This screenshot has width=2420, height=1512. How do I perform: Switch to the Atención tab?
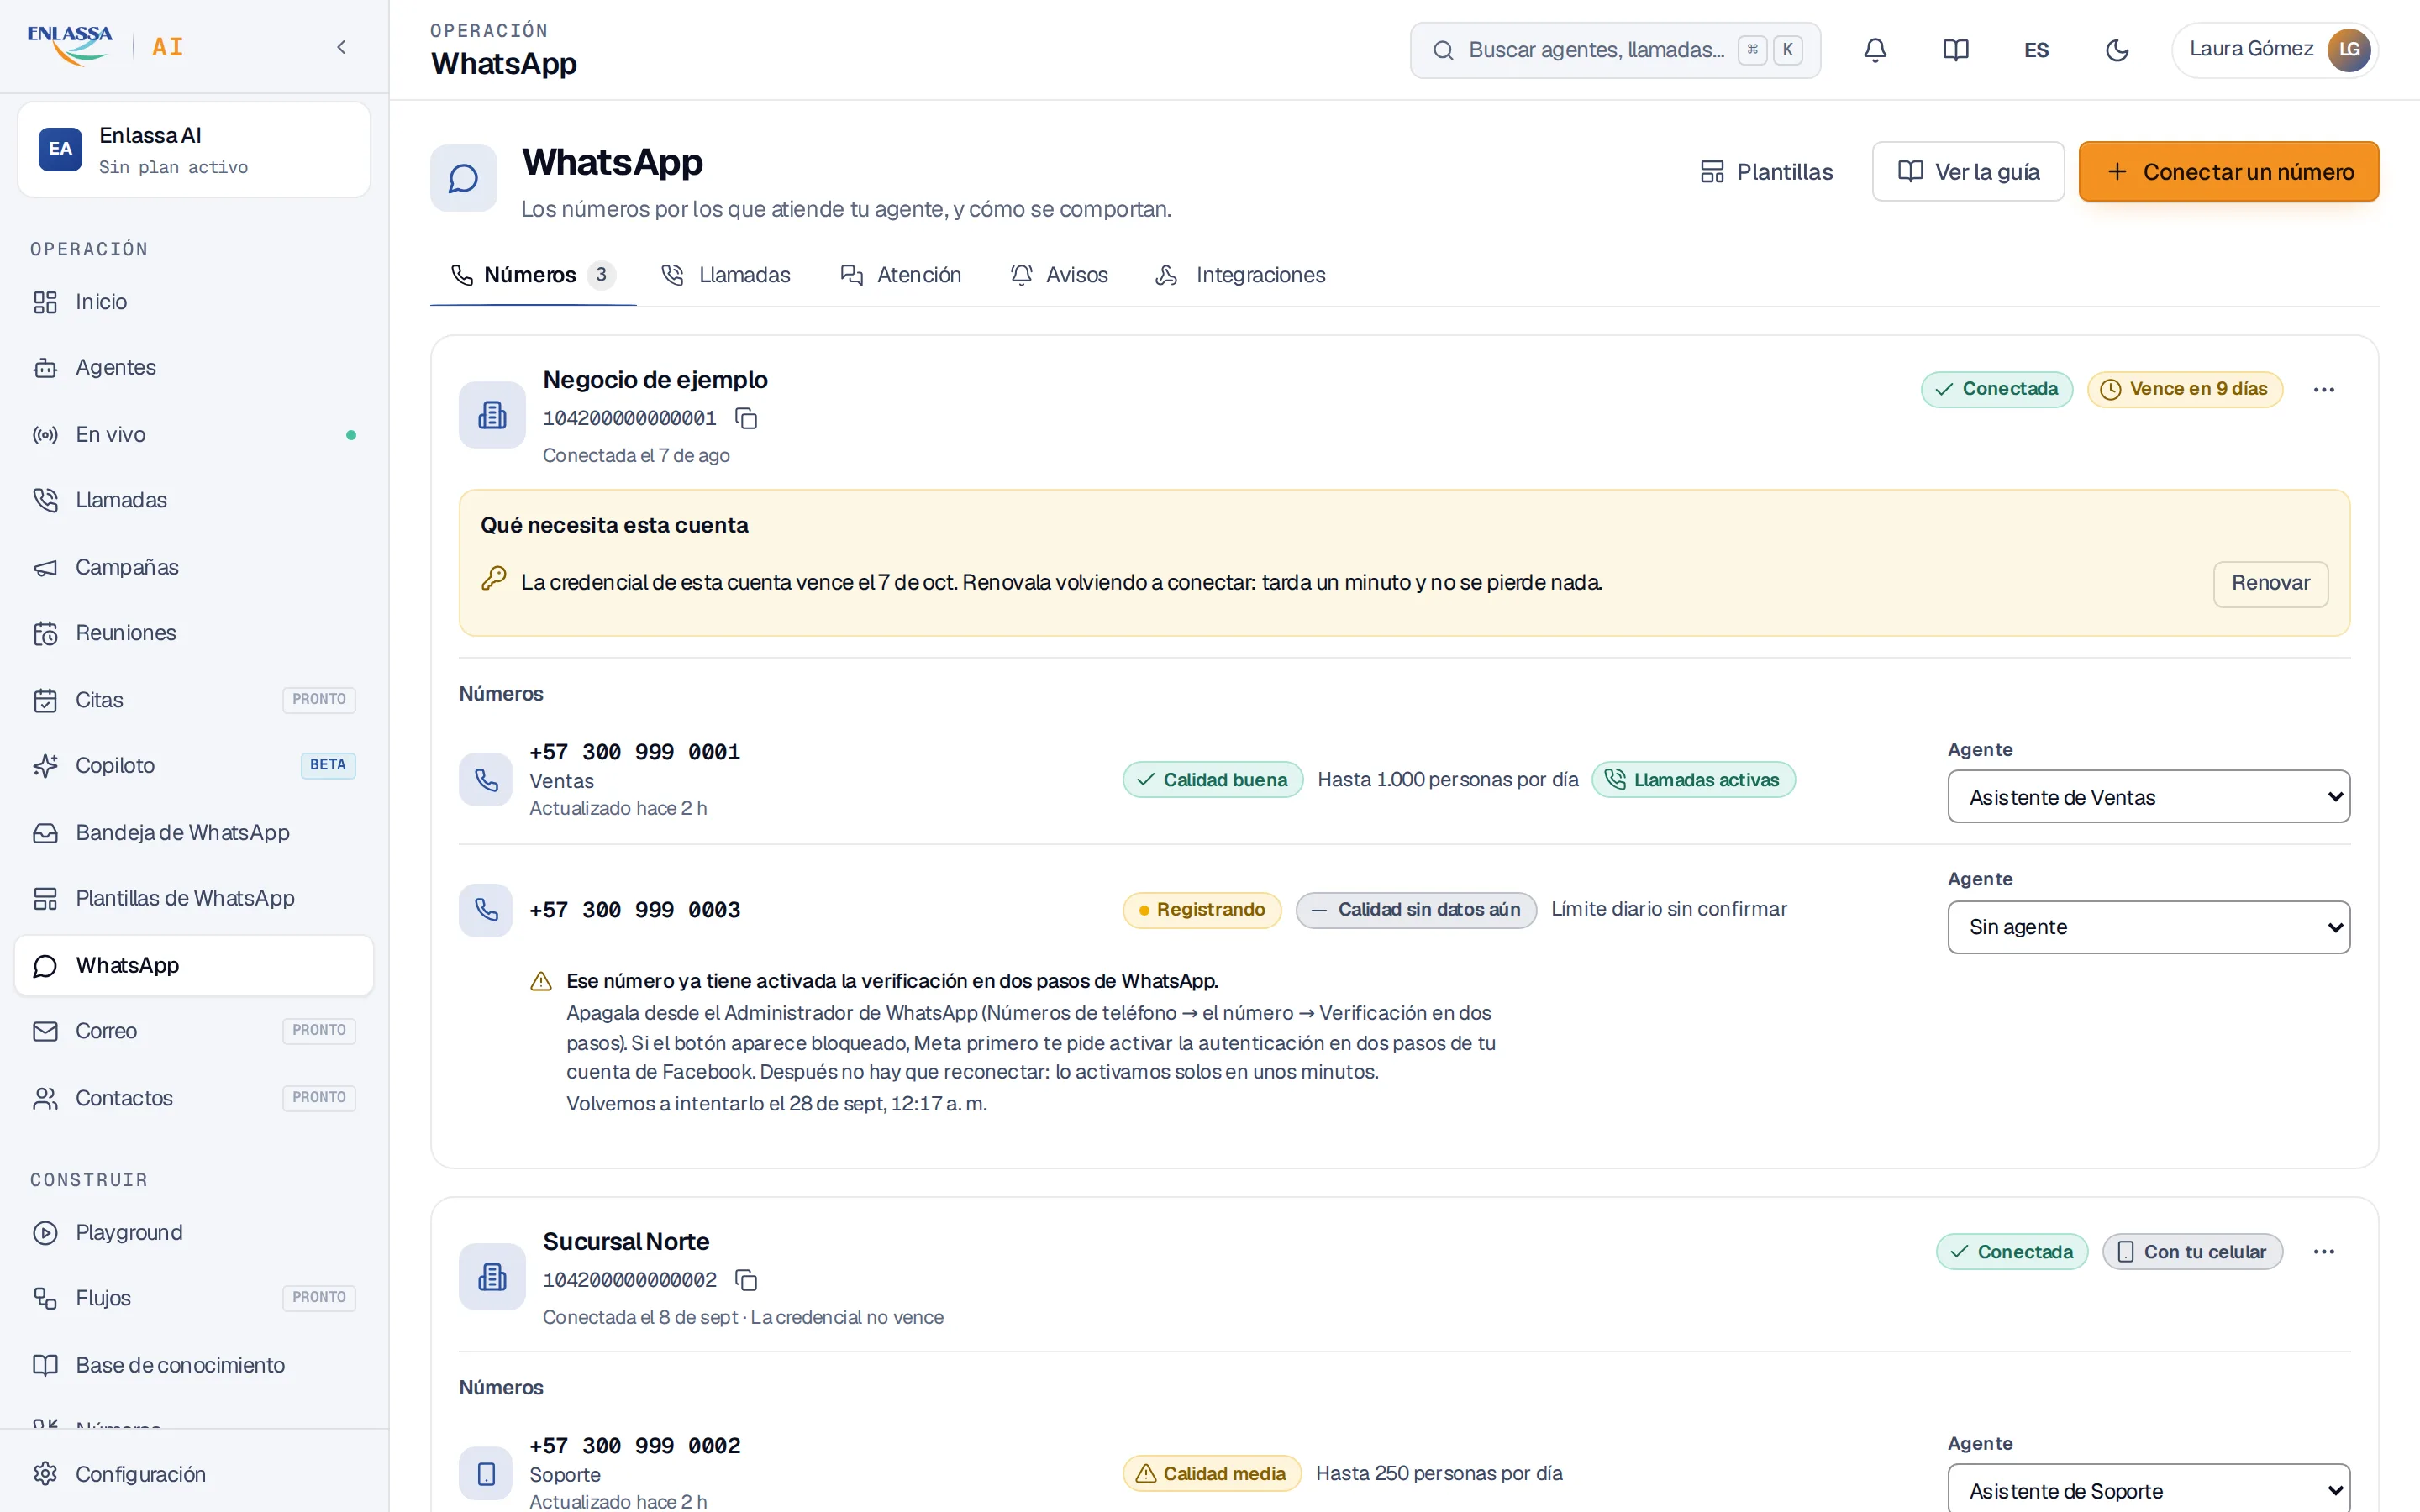tap(901, 275)
